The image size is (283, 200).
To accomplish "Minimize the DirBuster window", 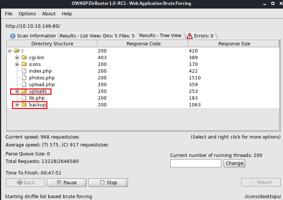I will pyautogui.click(x=265, y=4).
